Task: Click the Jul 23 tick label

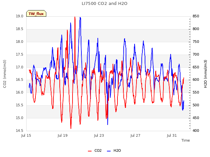Action: (x=99, y=136)
